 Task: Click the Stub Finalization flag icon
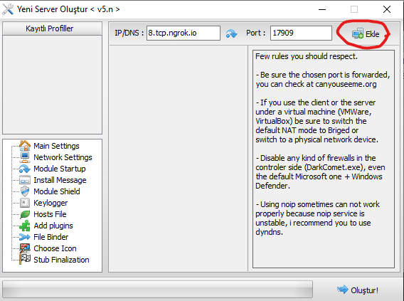pyautogui.click(x=25, y=259)
